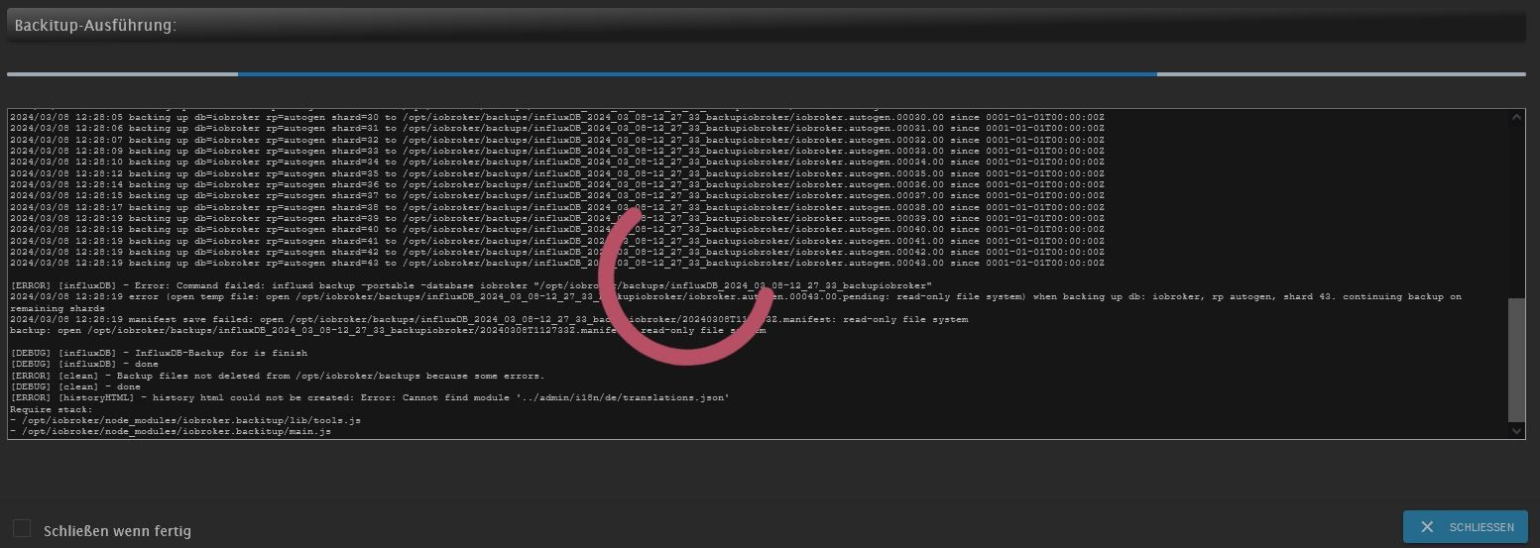Screen dimensions: 1540x548
Task: Click the 'Backup files not deleted' error line
Action: click(x=277, y=376)
